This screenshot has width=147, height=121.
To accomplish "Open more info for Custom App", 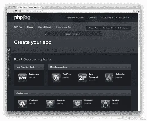I will click(32, 77).
